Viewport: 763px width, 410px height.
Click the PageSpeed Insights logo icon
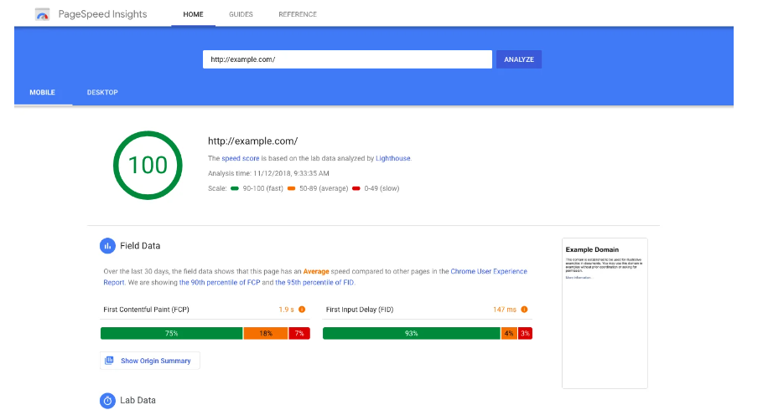click(42, 14)
